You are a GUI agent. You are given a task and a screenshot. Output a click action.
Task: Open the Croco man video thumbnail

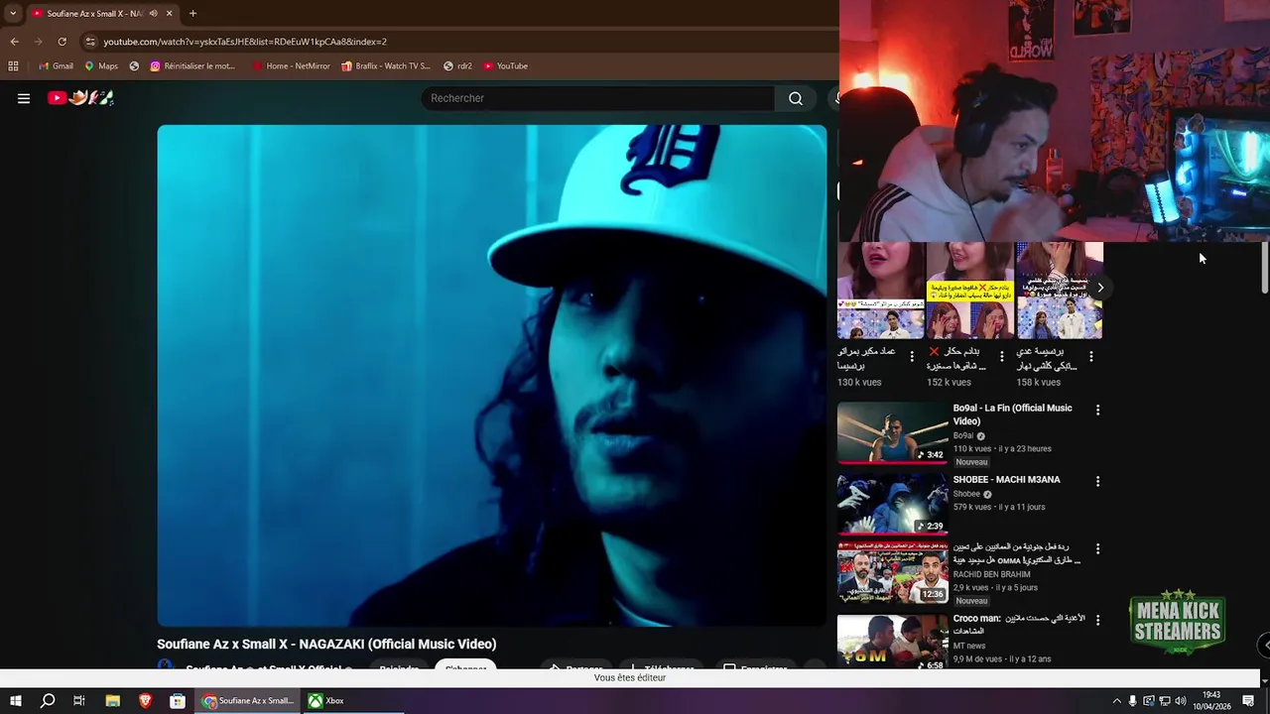click(x=892, y=642)
